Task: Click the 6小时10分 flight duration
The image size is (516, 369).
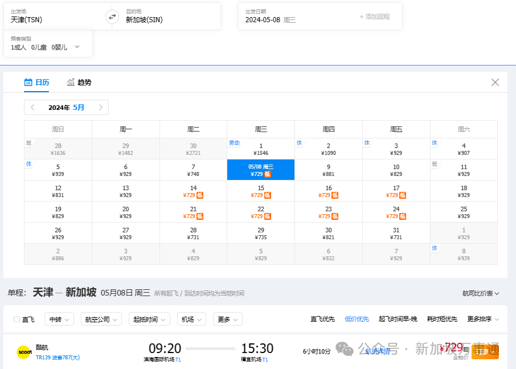Action: tap(317, 351)
